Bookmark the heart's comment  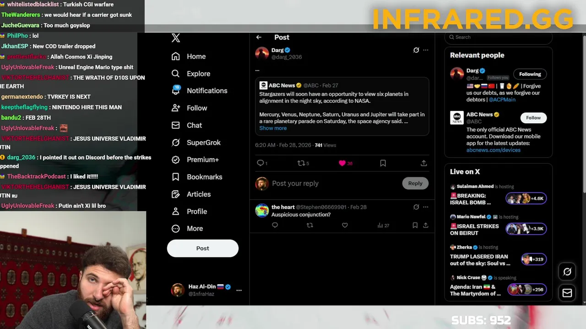pyautogui.click(x=415, y=225)
